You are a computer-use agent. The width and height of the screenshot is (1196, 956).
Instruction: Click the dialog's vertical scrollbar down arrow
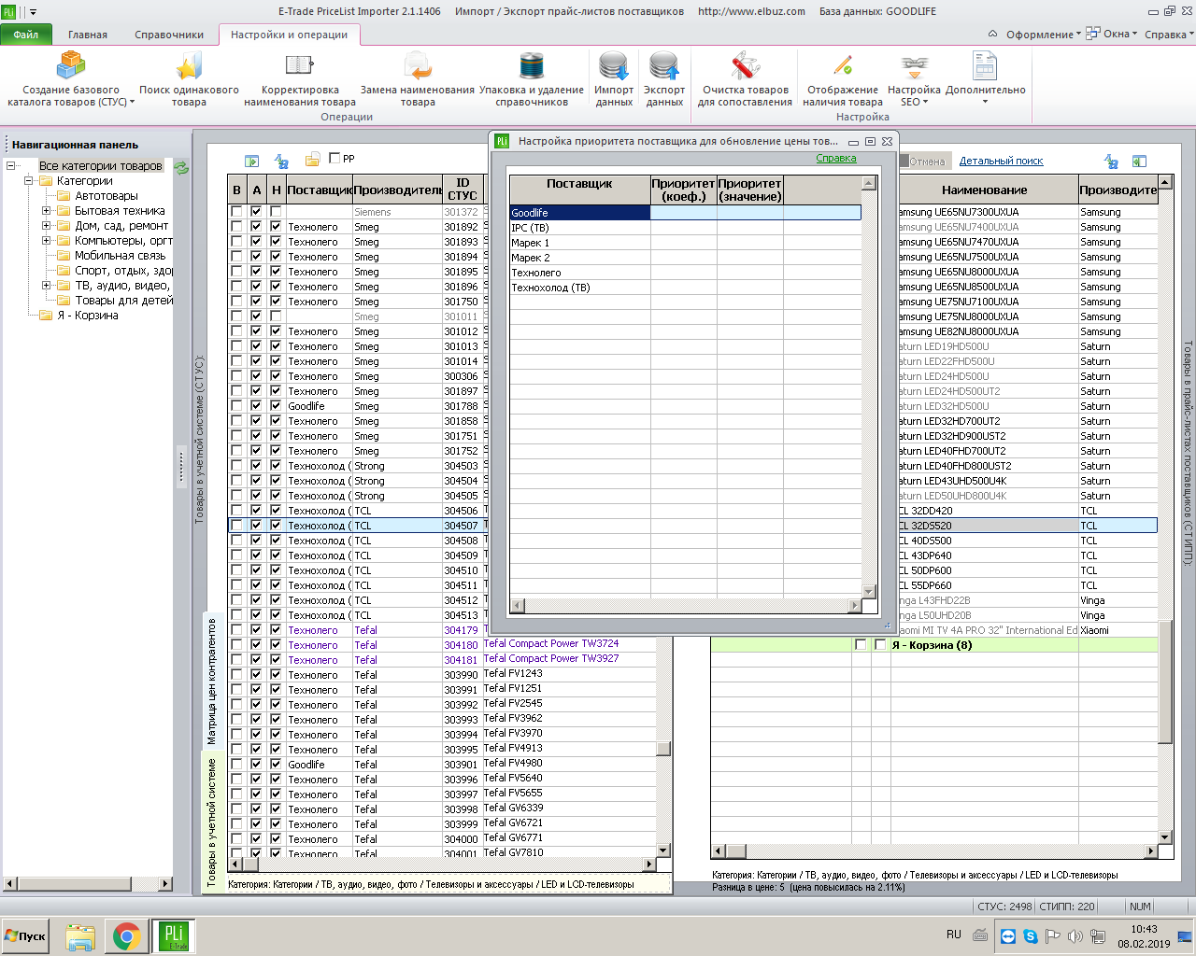[x=869, y=592]
